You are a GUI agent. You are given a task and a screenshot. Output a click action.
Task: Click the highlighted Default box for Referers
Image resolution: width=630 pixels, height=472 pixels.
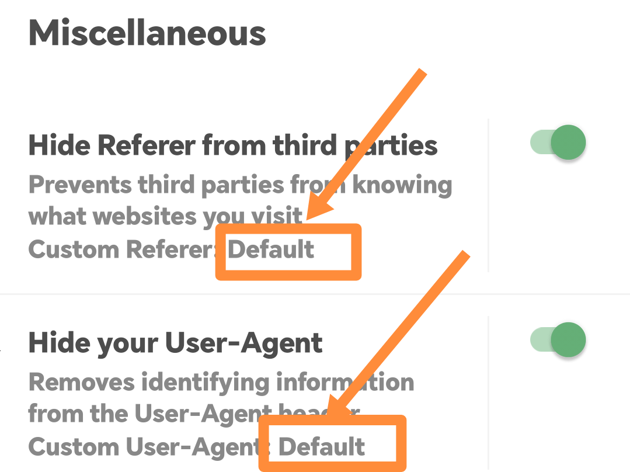pos(288,251)
